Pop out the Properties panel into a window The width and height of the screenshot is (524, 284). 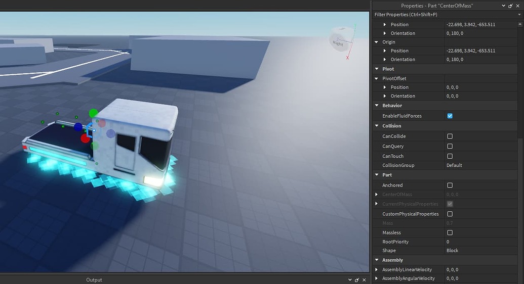coord(510,6)
